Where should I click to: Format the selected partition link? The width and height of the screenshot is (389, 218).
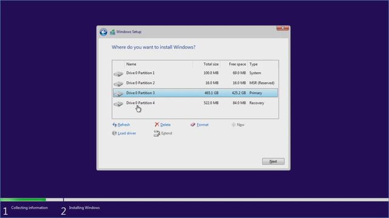tap(202, 125)
